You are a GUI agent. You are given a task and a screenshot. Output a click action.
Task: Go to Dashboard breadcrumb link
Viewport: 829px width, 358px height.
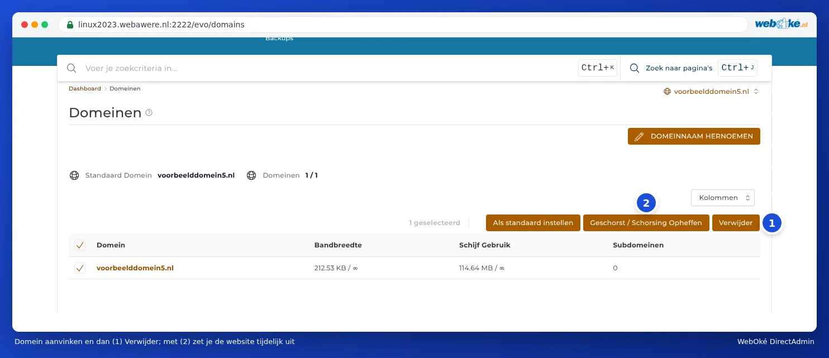click(85, 89)
